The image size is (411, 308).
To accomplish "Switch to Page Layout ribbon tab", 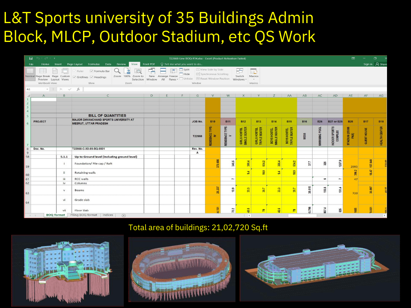I will pos(74,64).
